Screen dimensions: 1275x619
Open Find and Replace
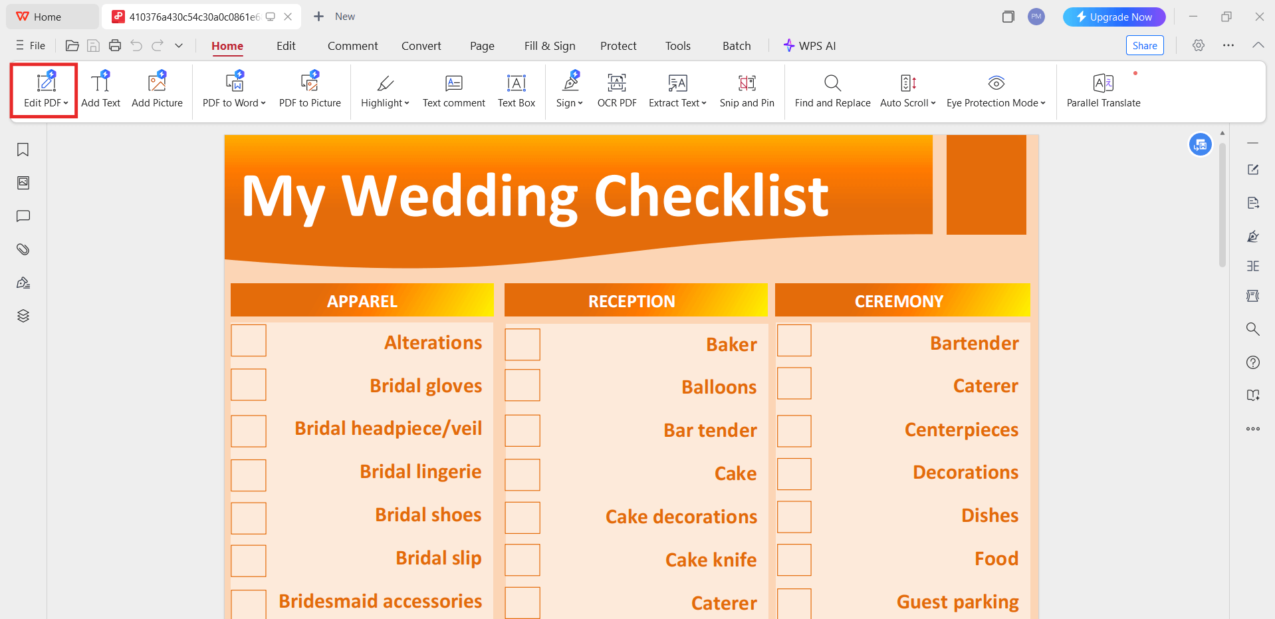(x=832, y=90)
